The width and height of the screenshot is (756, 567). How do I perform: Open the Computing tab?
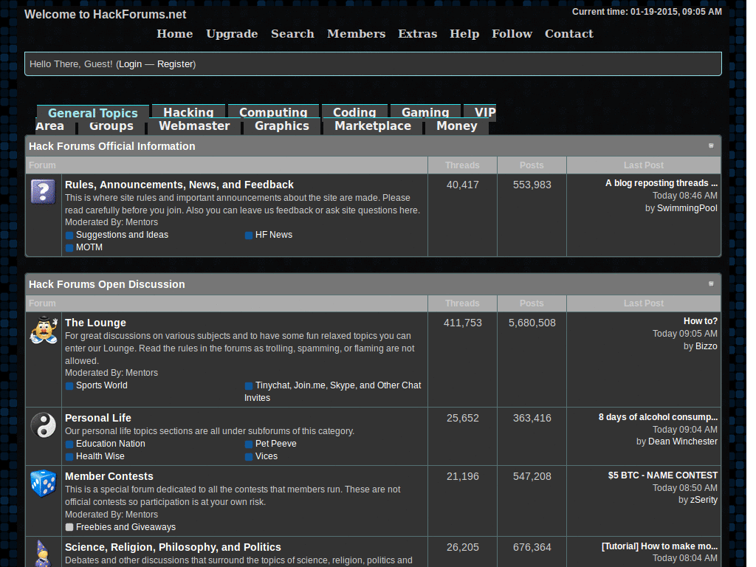coord(273,112)
